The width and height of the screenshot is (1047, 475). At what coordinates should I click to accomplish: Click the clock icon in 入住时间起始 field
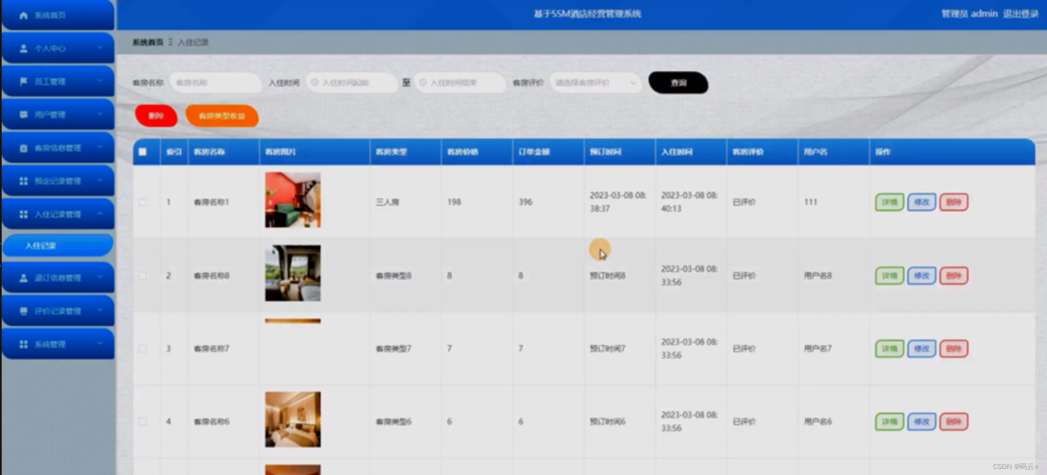pos(315,82)
